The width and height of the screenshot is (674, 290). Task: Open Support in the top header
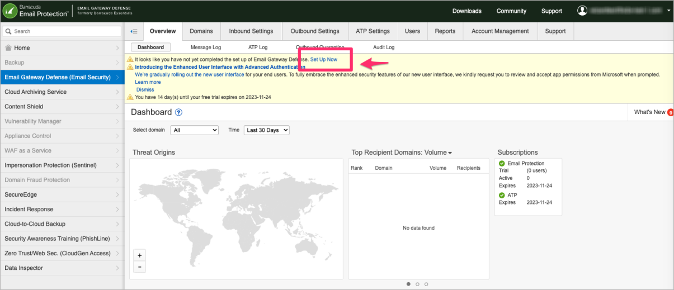tap(552, 11)
